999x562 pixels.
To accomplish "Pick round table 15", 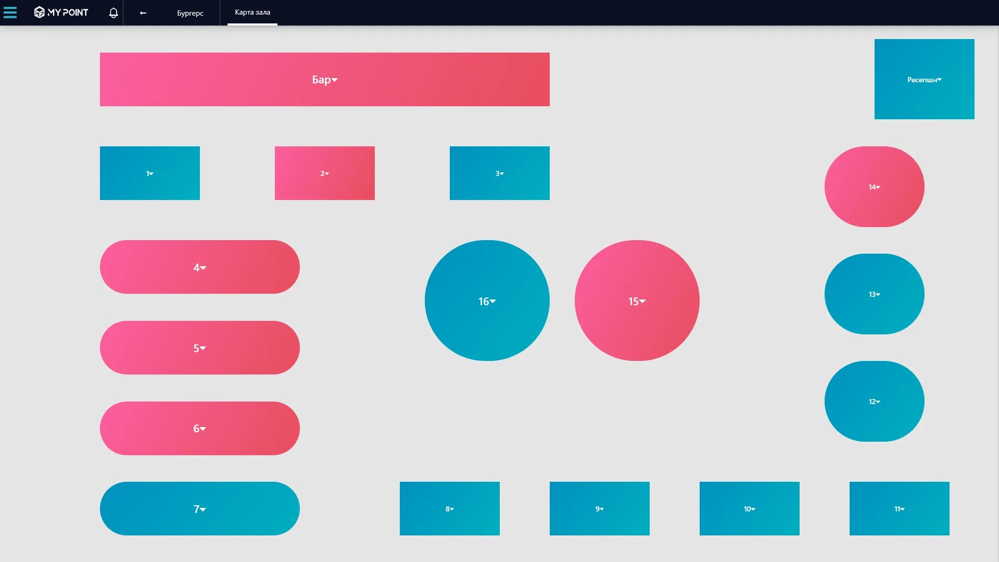I will 637,301.
